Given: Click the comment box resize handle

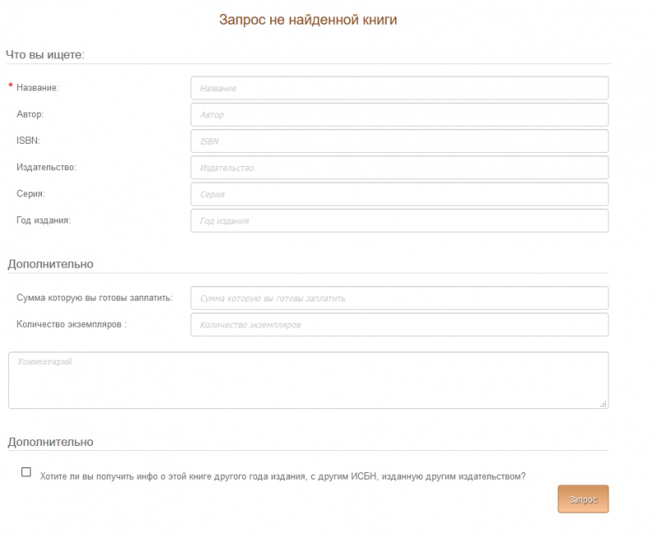Looking at the screenshot, I should tap(604, 404).
